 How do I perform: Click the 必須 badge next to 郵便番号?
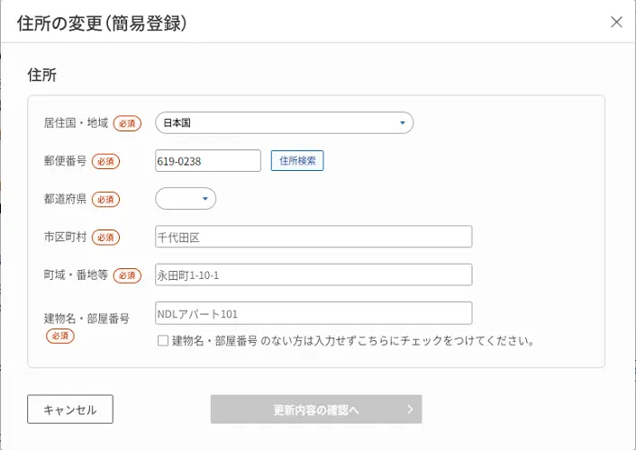coord(106,161)
